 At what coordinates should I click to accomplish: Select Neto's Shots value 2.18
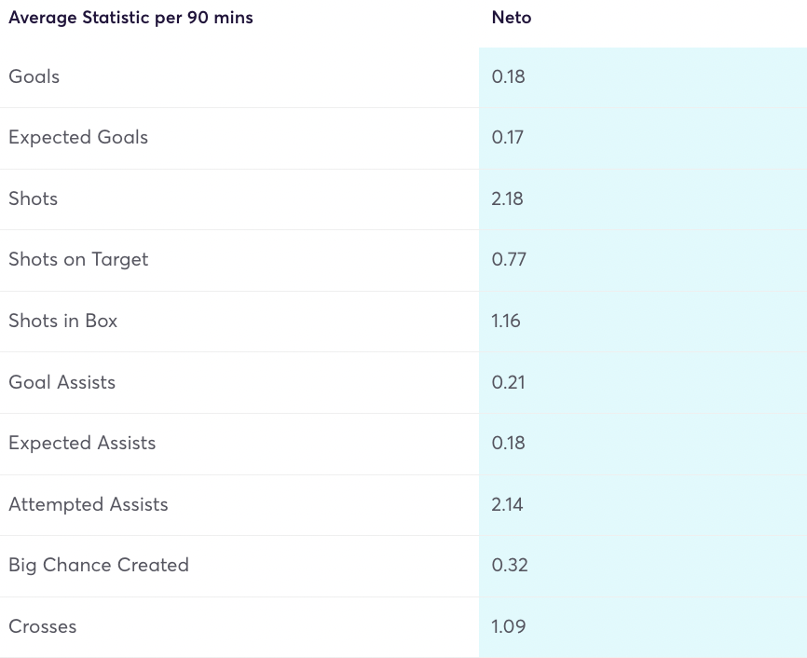(508, 199)
